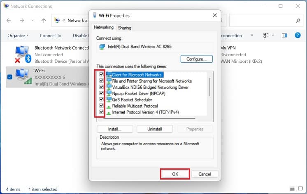The height and width of the screenshot is (194, 307).
Task: Switch to large icons view in status bar
Action: (x=300, y=189)
